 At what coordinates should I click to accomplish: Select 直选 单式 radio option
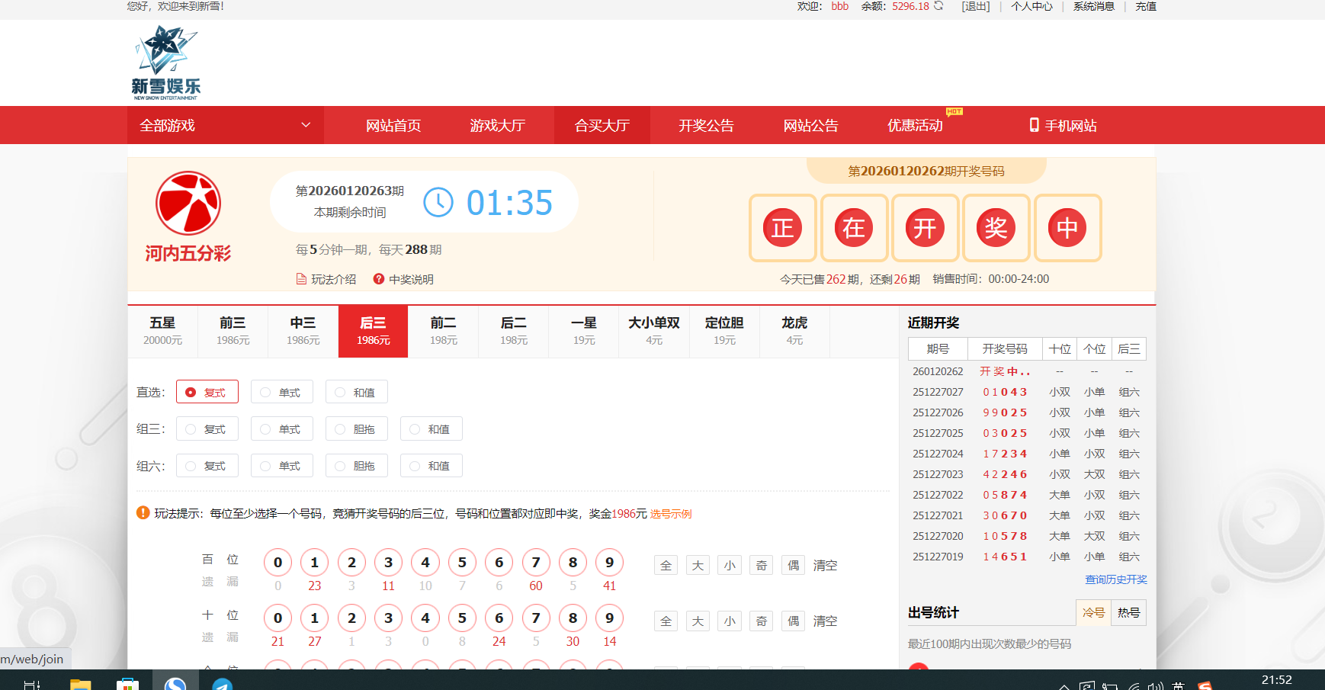(x=281, y=392)
